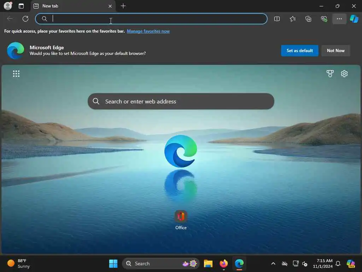
Task: Open clock showing 7:15 AM 11/1/2024
Action: click(x=322, y=263)
